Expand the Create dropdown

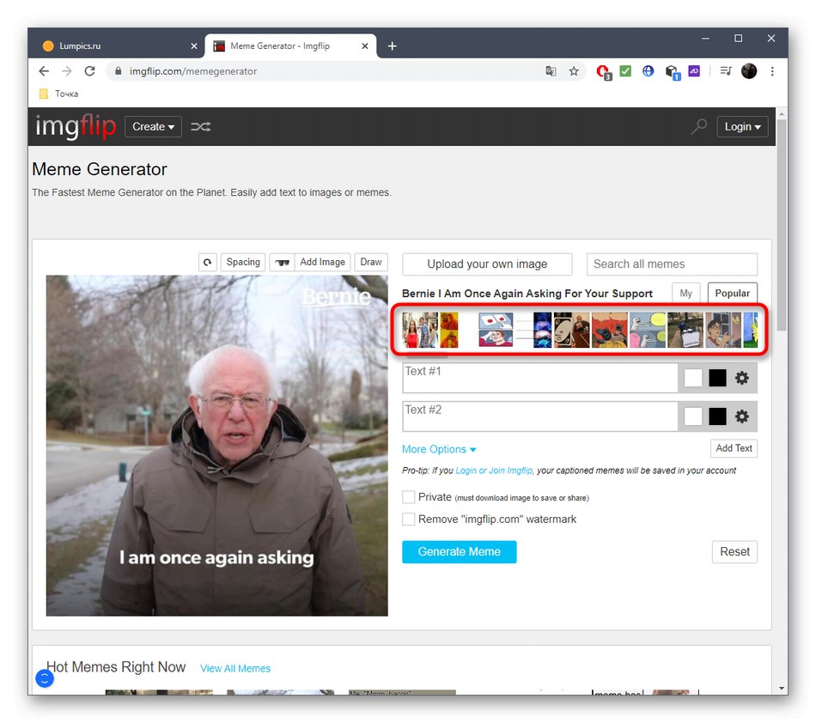click(153, 127)
